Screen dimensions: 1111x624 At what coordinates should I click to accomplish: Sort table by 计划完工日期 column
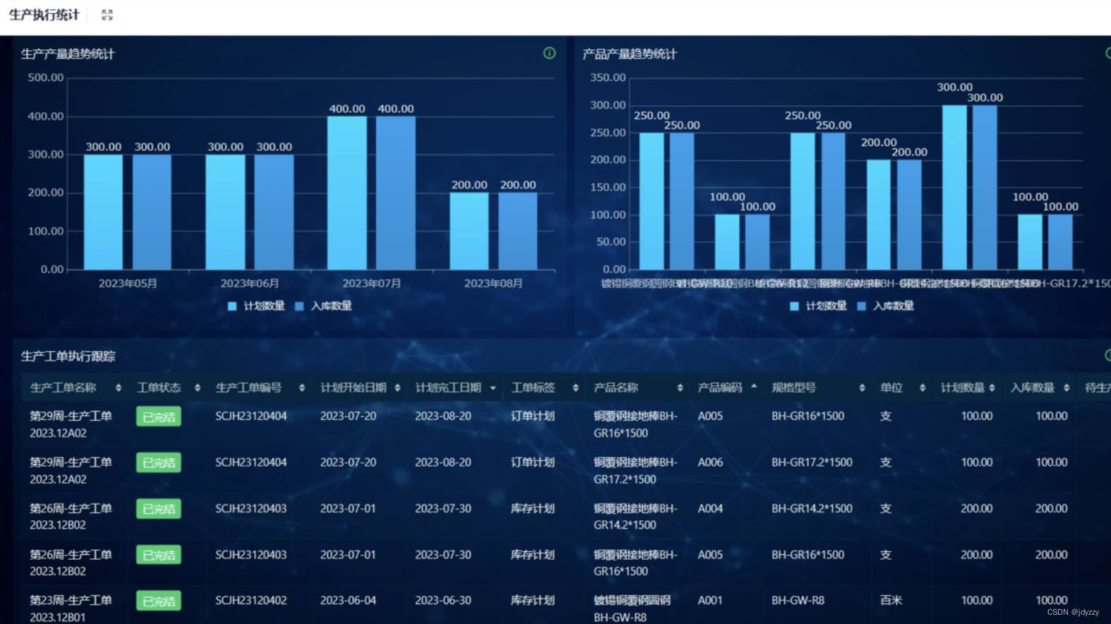pyautogui.click(x=493, y=388)
